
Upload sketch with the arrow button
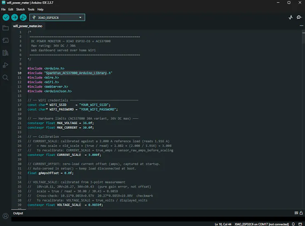point(14,17)
